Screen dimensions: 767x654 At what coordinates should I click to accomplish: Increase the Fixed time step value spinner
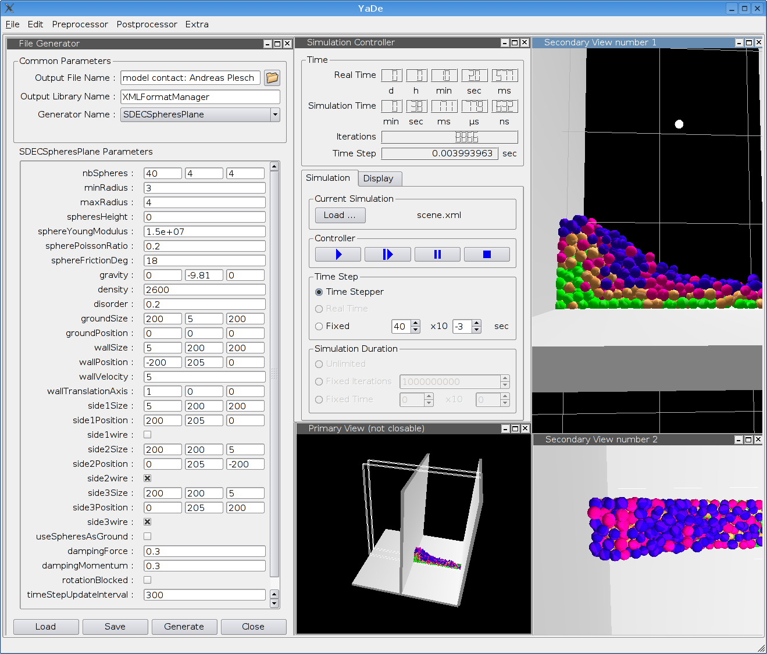415,323
